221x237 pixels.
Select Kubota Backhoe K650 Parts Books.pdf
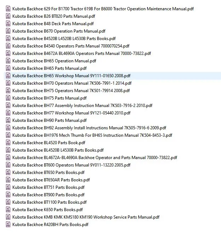[48, 210]
